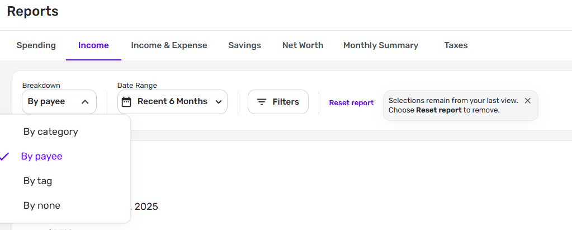Image resolution: width=572 pixels, height=230 pixels.
Task: Open the Net Worth tab
Action: click(x=302, y=45)
